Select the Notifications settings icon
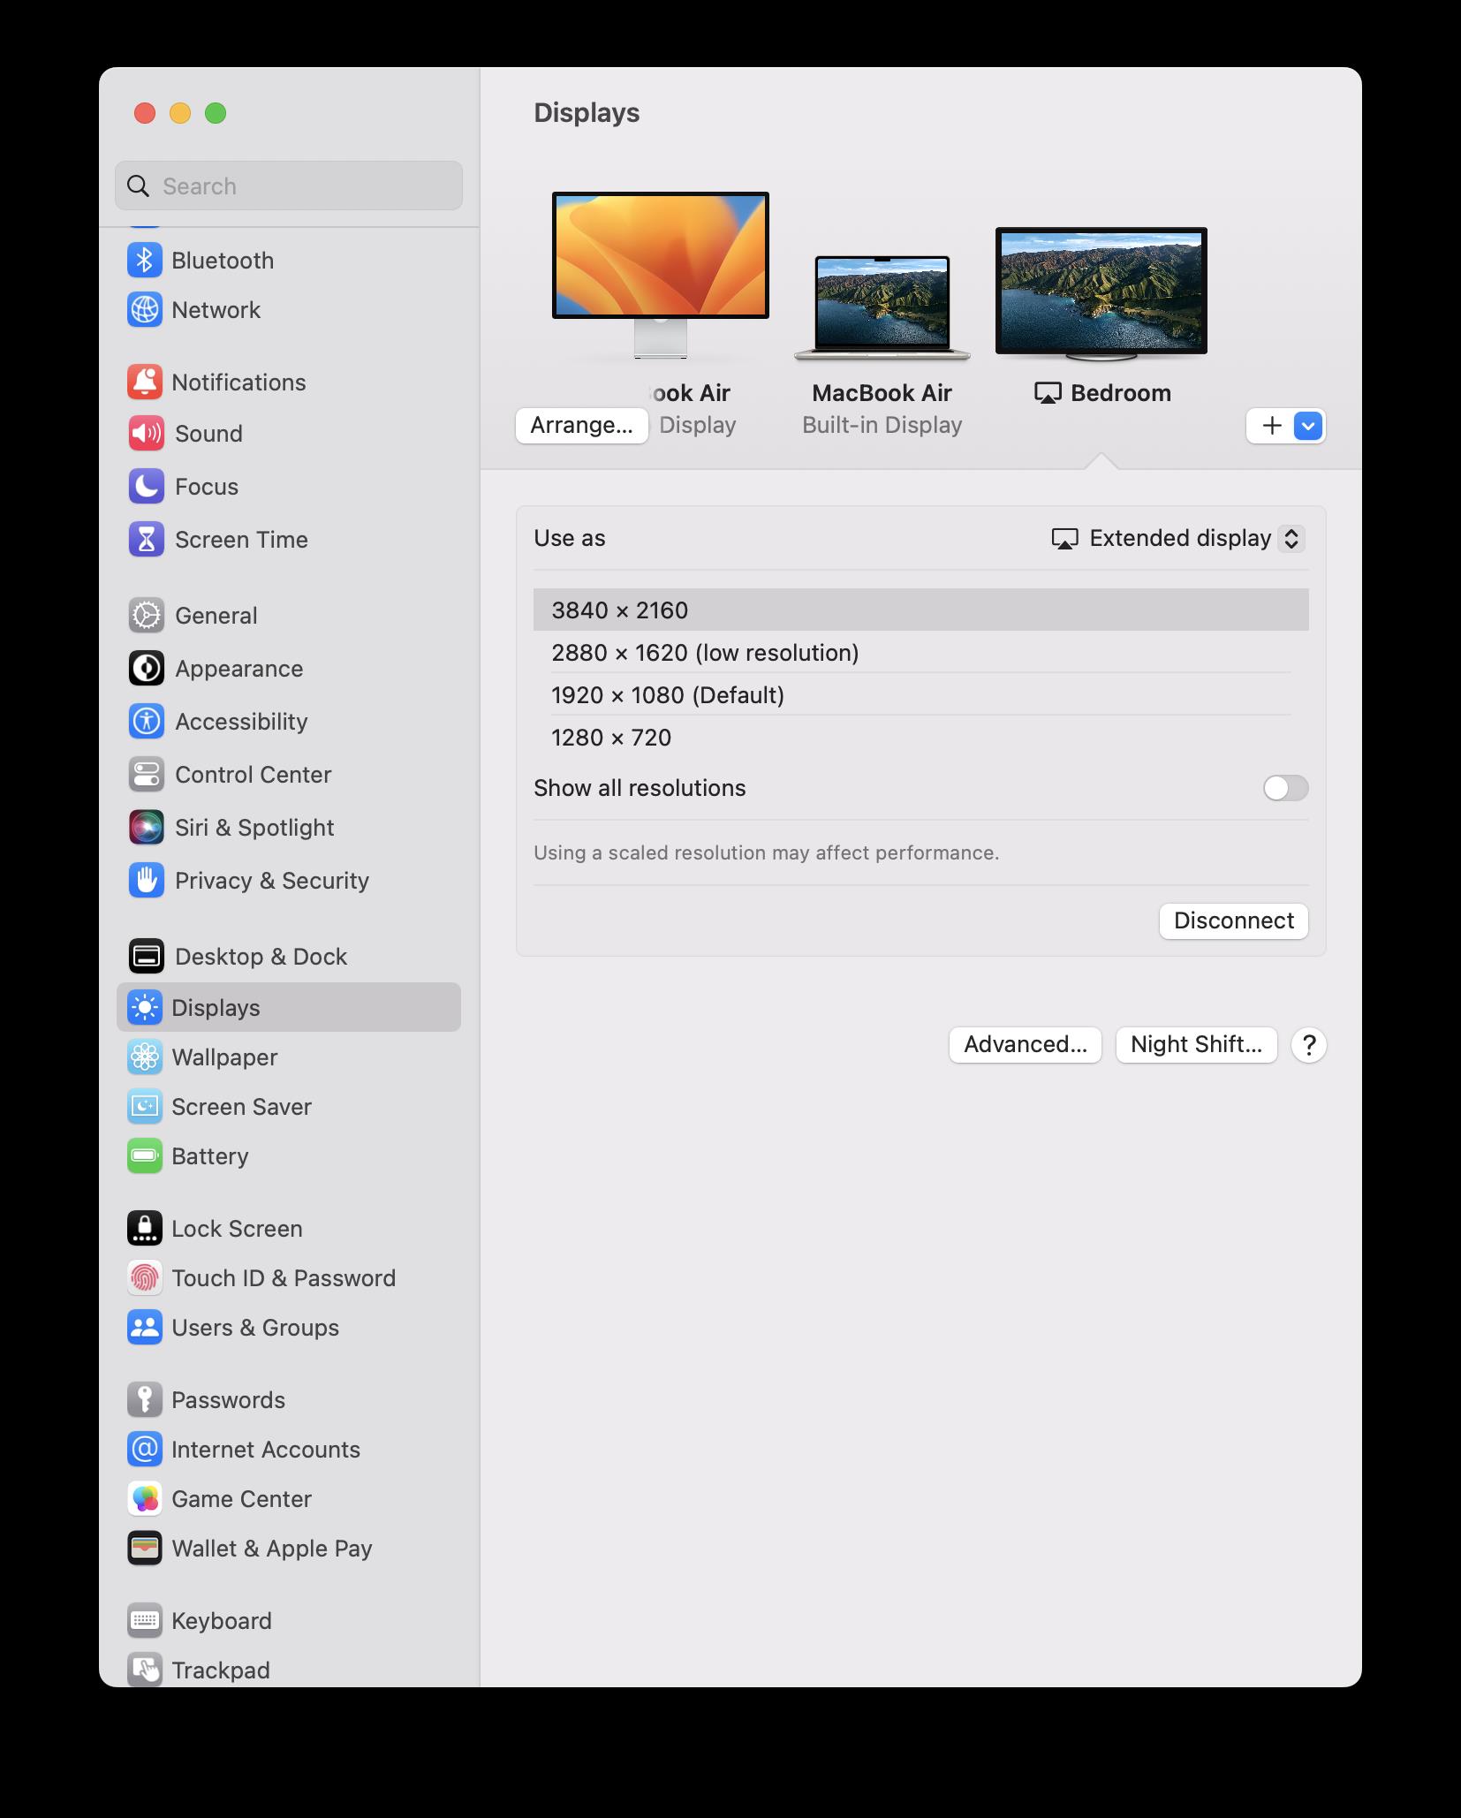 coord(146,382)
